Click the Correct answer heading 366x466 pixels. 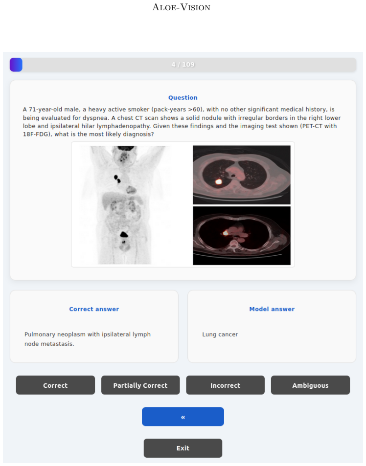point(94,309)
